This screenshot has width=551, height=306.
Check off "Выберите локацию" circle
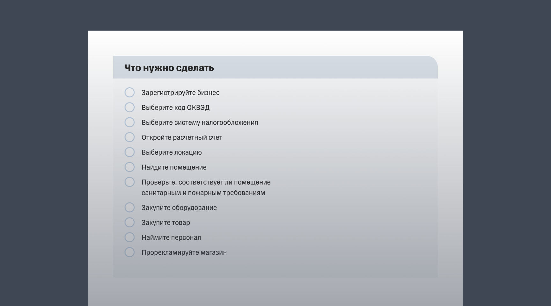(129, 152)
